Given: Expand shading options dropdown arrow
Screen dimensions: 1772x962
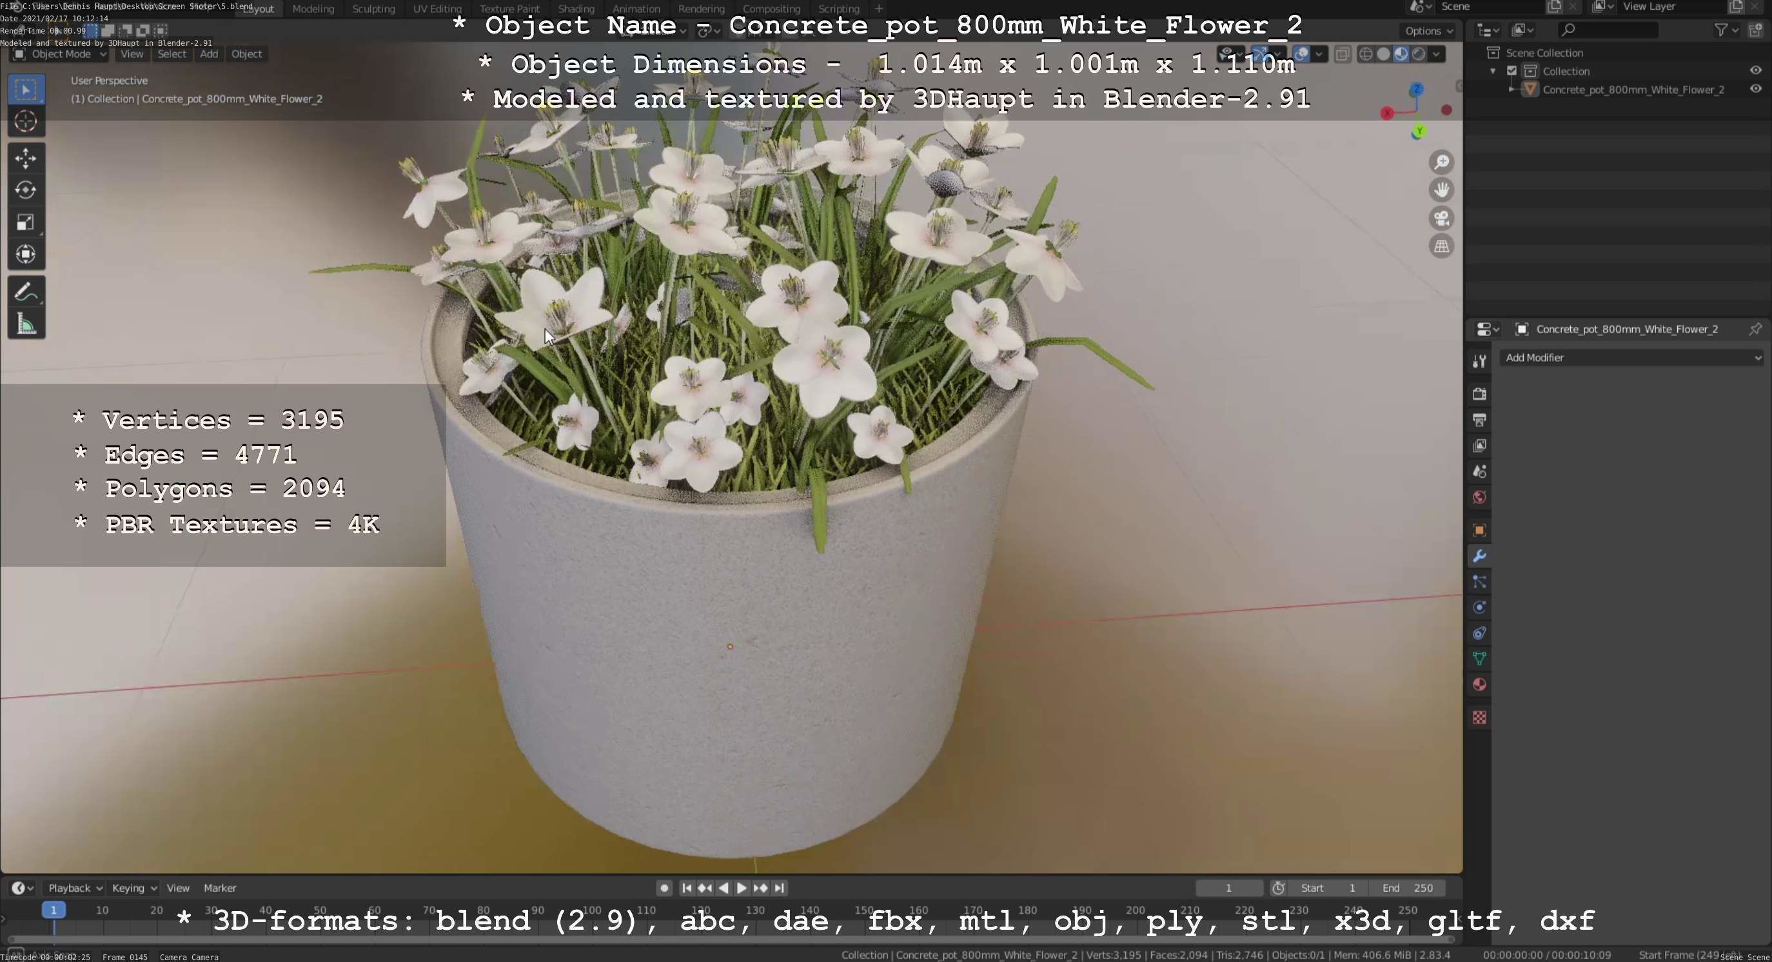Looking at the screenshot, I should coord(1436,54).
